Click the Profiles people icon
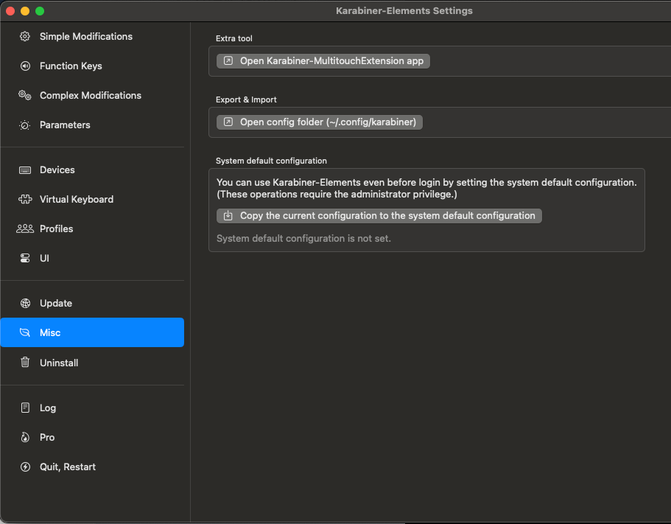Screen dimensions: 671x524 (x=25, y=228)
